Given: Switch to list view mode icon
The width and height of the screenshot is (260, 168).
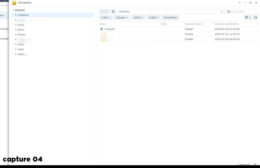Looking at the screenshot, I should pos(246,17).
